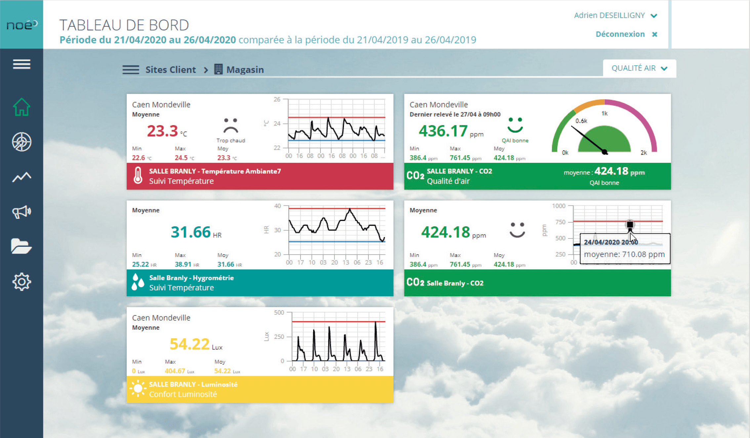Select the Sites Client breadcrumb
The width and height of the screenshot is (750, 438).
click(x=171, y=70)
